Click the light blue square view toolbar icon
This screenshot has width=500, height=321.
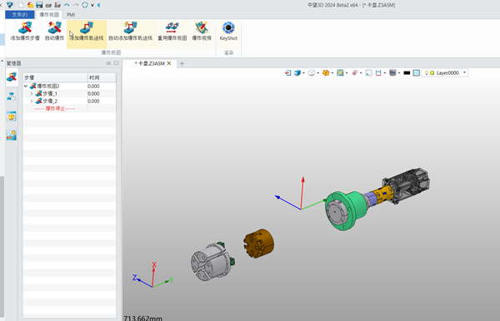[x=416, y=73]
